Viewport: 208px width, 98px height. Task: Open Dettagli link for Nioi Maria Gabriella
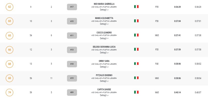[104, 10]
